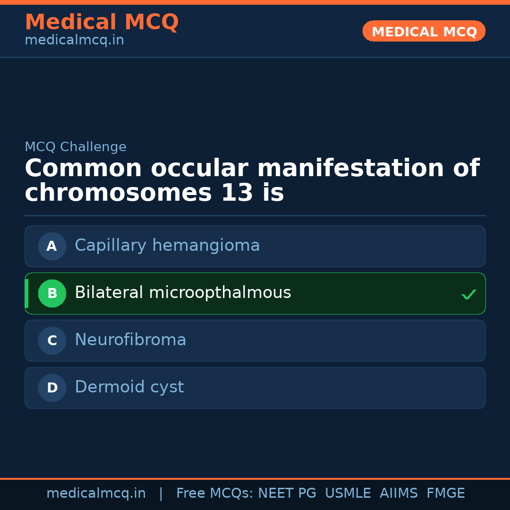Pick the Dermoid cyst answer text
510x510 pixels.
129,387
